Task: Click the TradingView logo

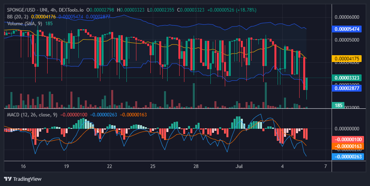Action: pos(8,179)
